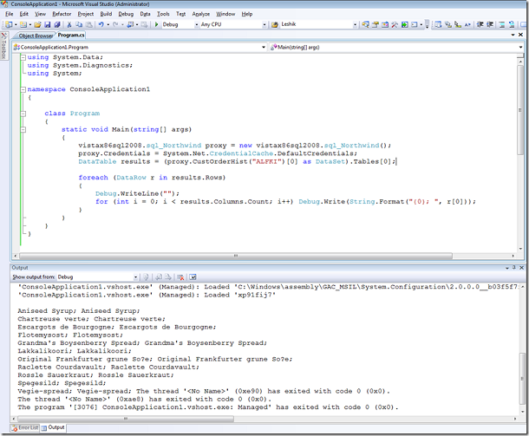Uncomment the selected lines icon
Image resolution: width=529 pixels, height=436 pixels.
point(512,24)
